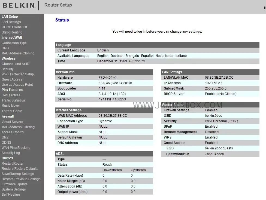This screenshot has width=266, height=200.
Task: Click the Internet WAN section heading
Action: tap(12, 38)
